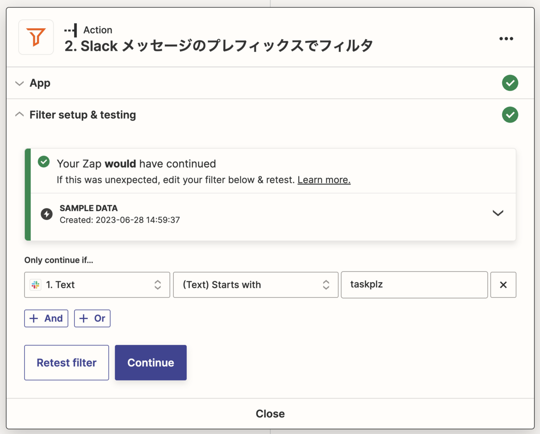The width and height of the screenshot is (540, 434).
Task: Click the Retest filter button
Action: click(67, 363)
